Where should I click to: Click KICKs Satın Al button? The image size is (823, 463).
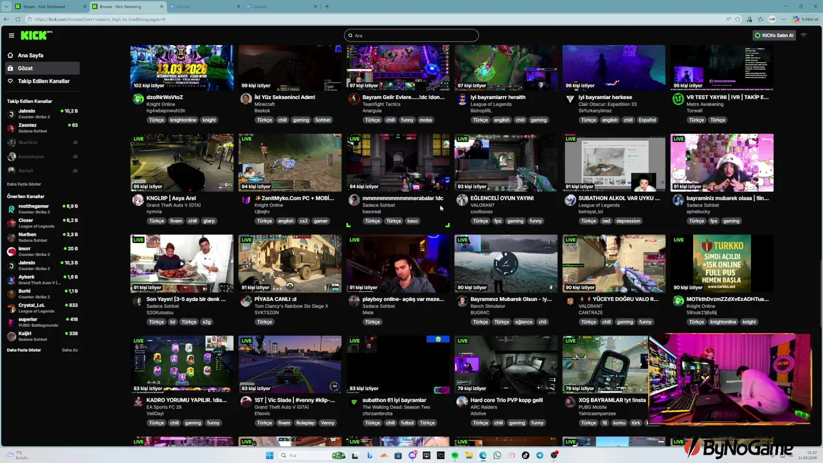click(x=774, y=35)
